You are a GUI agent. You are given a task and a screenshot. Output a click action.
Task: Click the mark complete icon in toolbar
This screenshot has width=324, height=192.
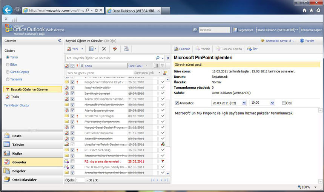(115, 49)
